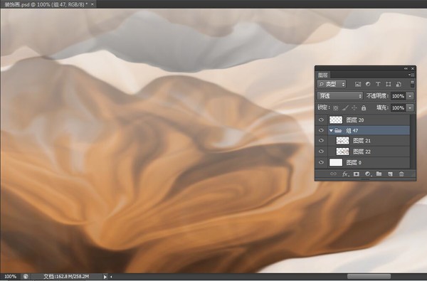The height and width of the screenshot is (281, 427).
Task: Open the filter type 类型 dropdown
Action: tap(332, 84)
